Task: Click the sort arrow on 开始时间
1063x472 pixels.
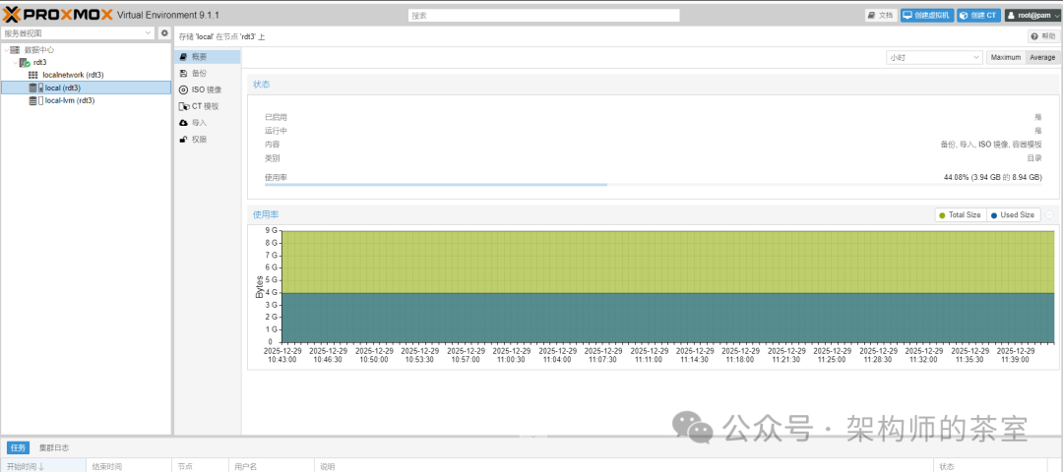Action: pos(41,466)
